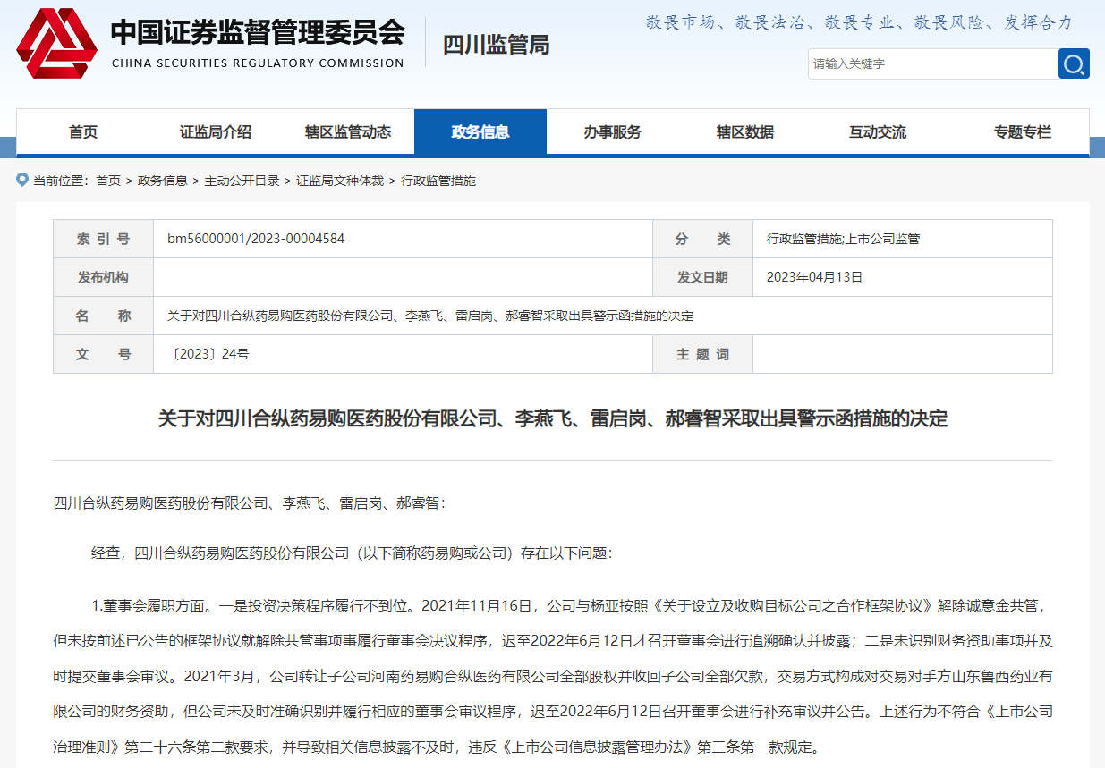Open the 专题专栏 navigation tab

click(1023, 132)
